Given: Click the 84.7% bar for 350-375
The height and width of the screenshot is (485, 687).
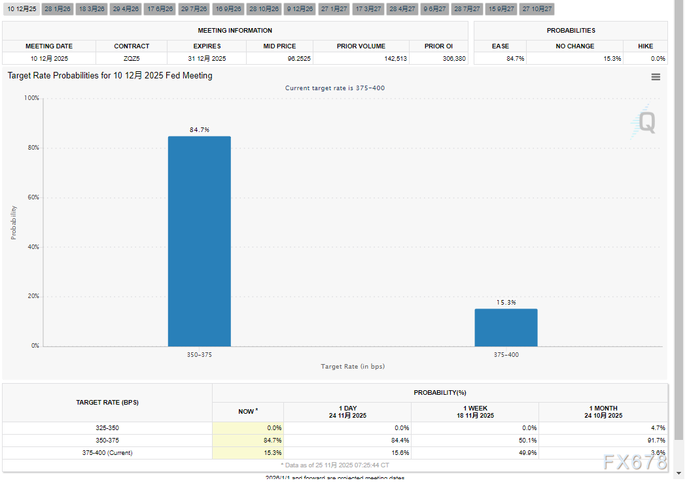Looking at the screenshot, I should [199, 241].
